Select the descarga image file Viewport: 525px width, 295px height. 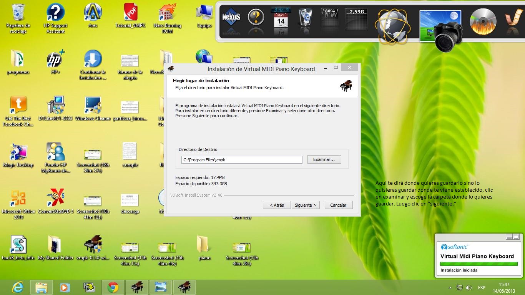[130, 204]
